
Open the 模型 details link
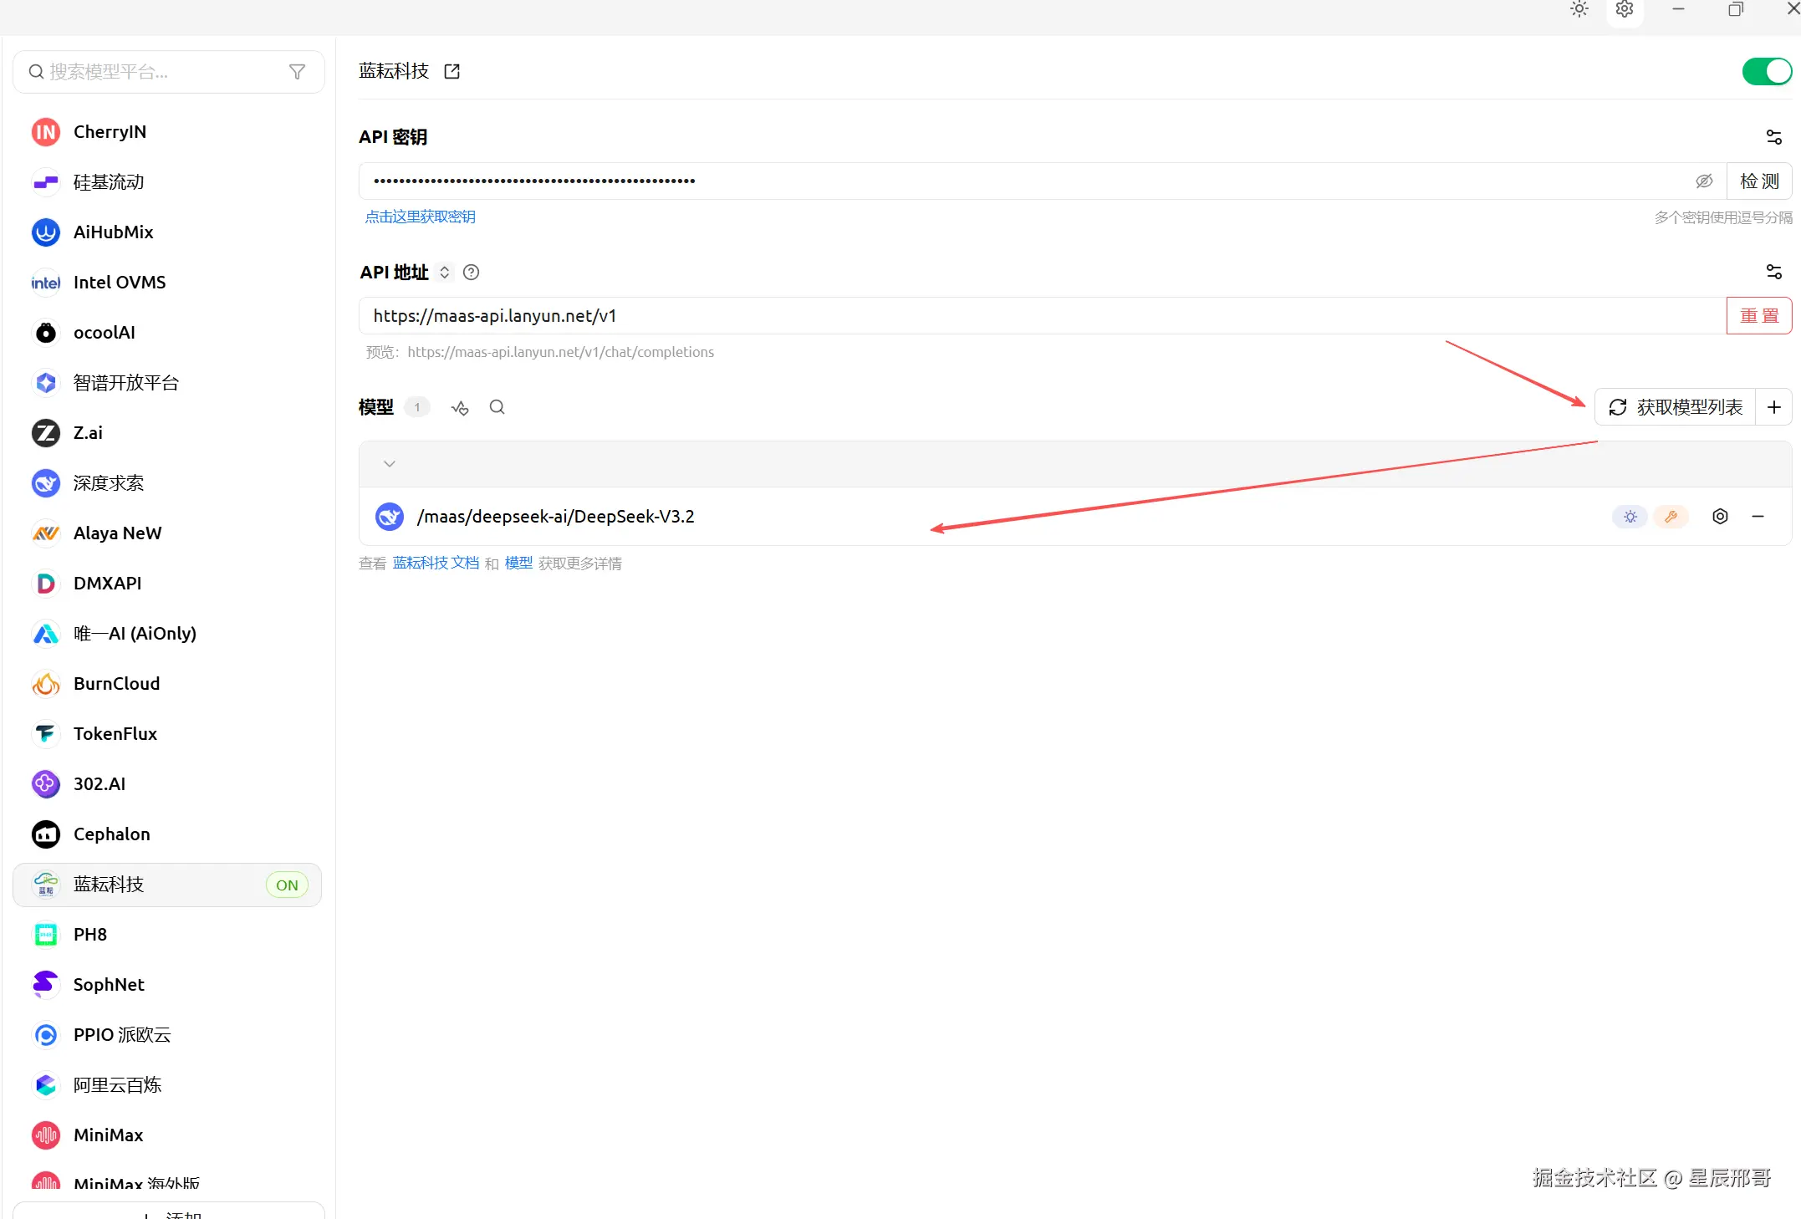[519, 564]
